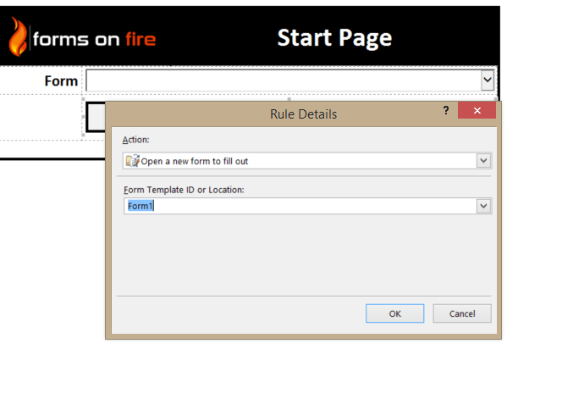
Task: Click the Form1 template ID text field
Action: coord(300,206)
